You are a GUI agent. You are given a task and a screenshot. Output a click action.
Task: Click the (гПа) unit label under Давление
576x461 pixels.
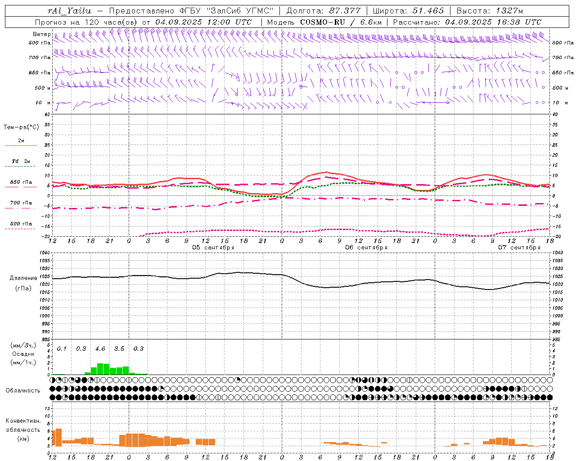23,288
